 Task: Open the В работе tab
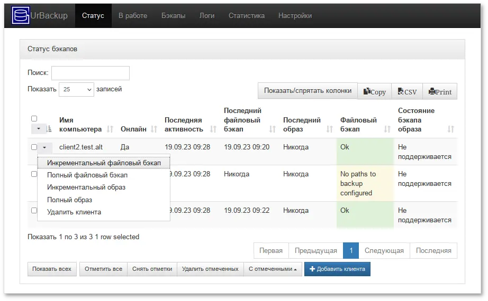point(133,15)
